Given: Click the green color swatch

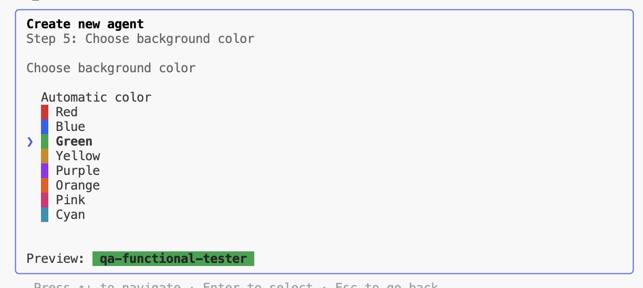Looking at the screenshot, I should tap(45, 141).
